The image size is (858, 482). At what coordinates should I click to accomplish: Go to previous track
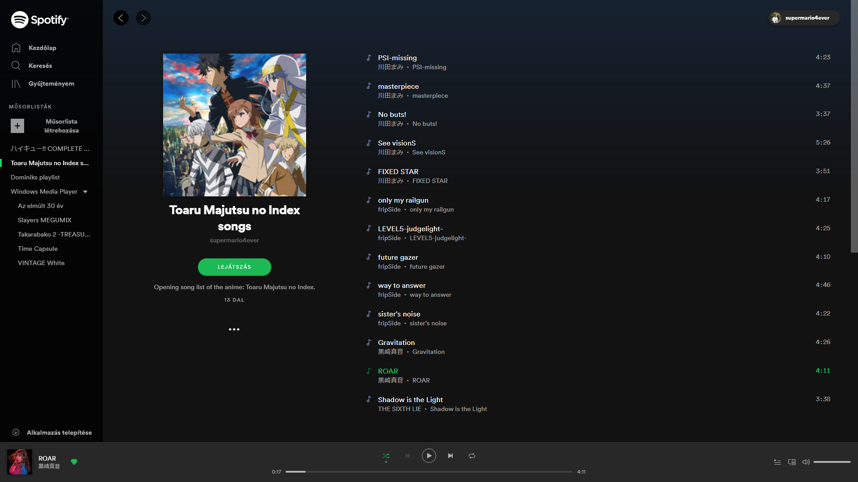coord(408,456)
